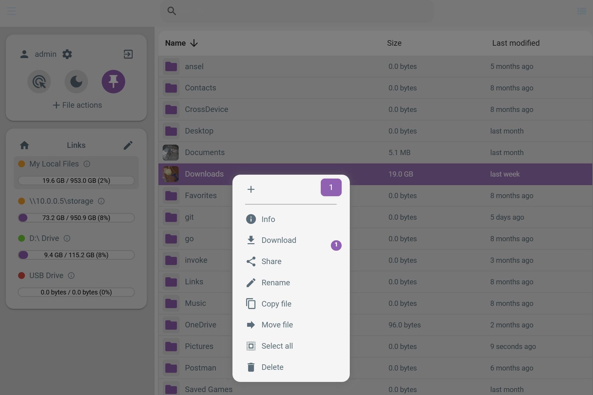Show info for the USB Drive
This screenshot has width=593, height=395.
[x=71, y=276]
